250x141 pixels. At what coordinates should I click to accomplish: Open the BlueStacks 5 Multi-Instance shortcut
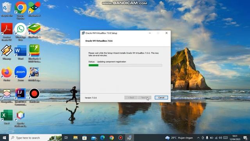coord(34,53)
